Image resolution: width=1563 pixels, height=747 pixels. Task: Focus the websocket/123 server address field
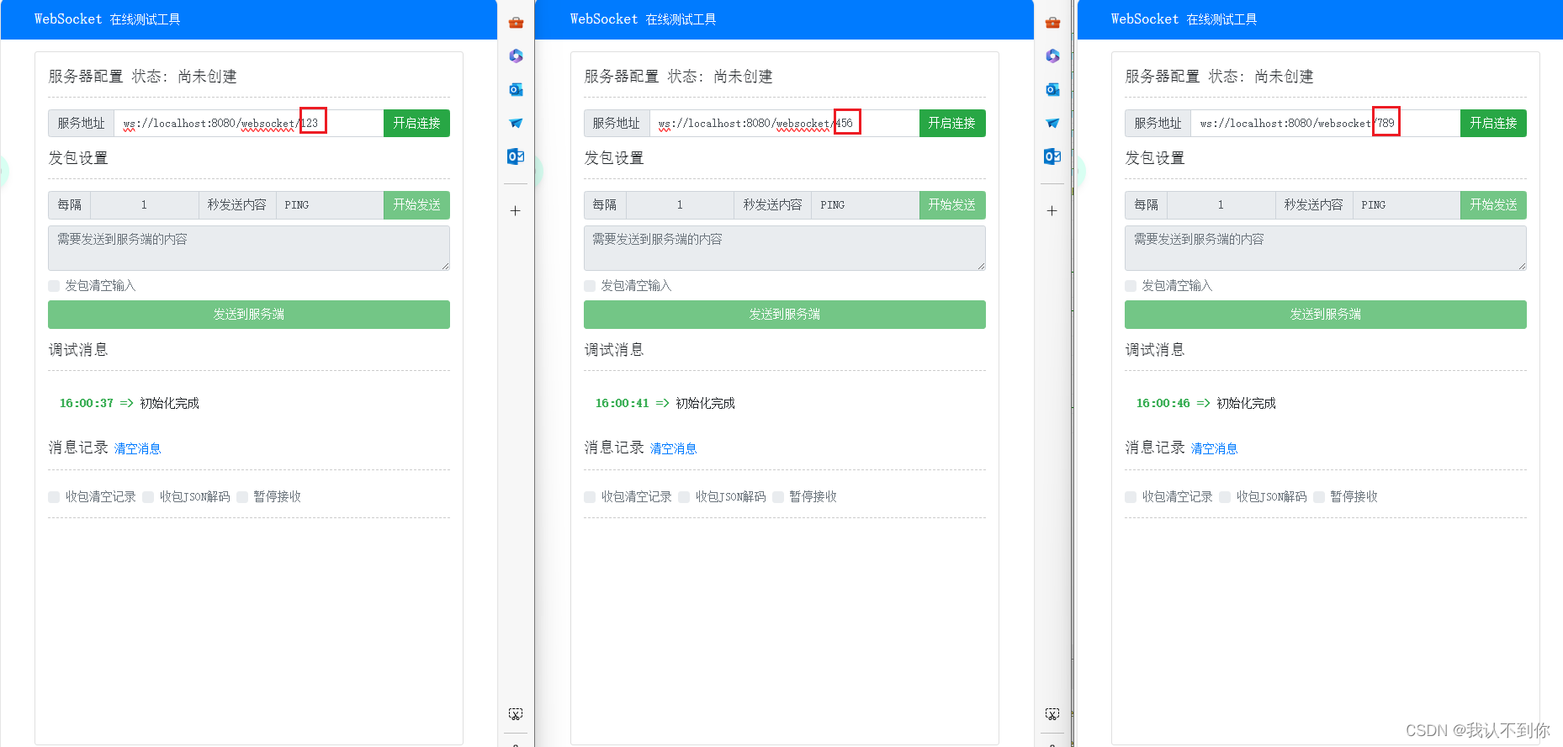[x=249, y=124]
